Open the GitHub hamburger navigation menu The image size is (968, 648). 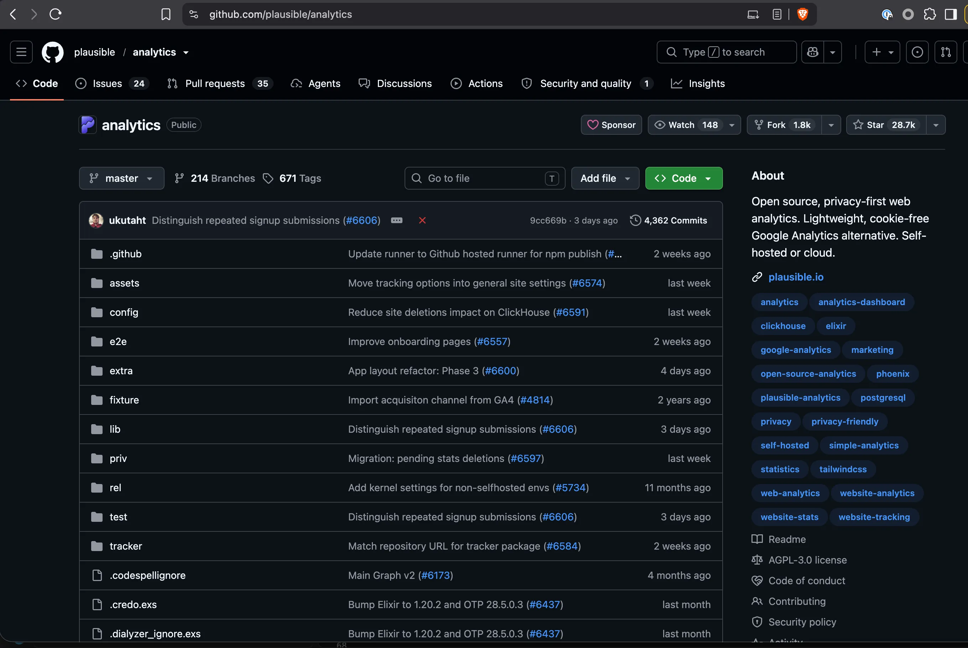(x=21, y=52)
